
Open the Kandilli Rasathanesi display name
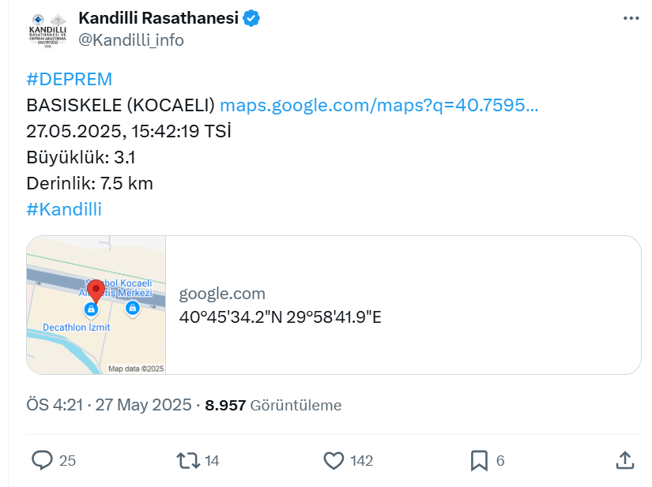(x=158, y=18)
